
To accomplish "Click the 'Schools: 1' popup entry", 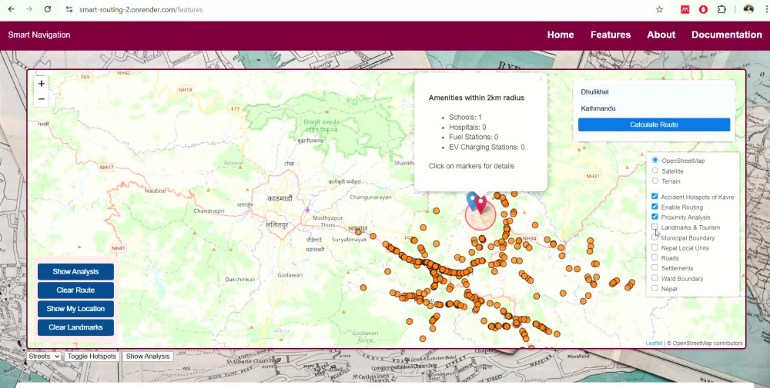I will pos(465,117).
